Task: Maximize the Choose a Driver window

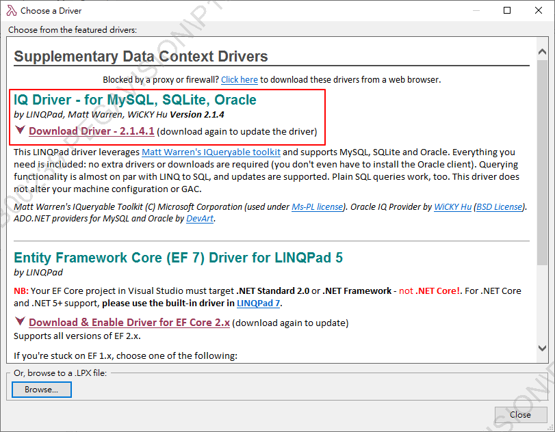Action: coord(507,11)
